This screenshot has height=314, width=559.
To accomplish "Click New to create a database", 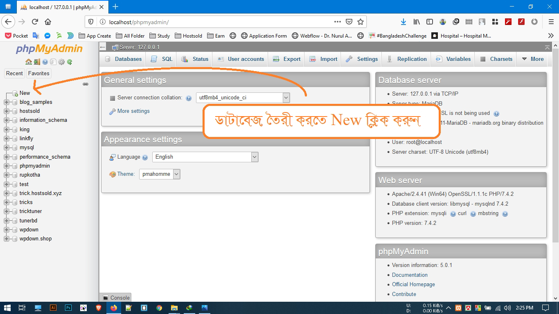I will [x=25, y=93].
